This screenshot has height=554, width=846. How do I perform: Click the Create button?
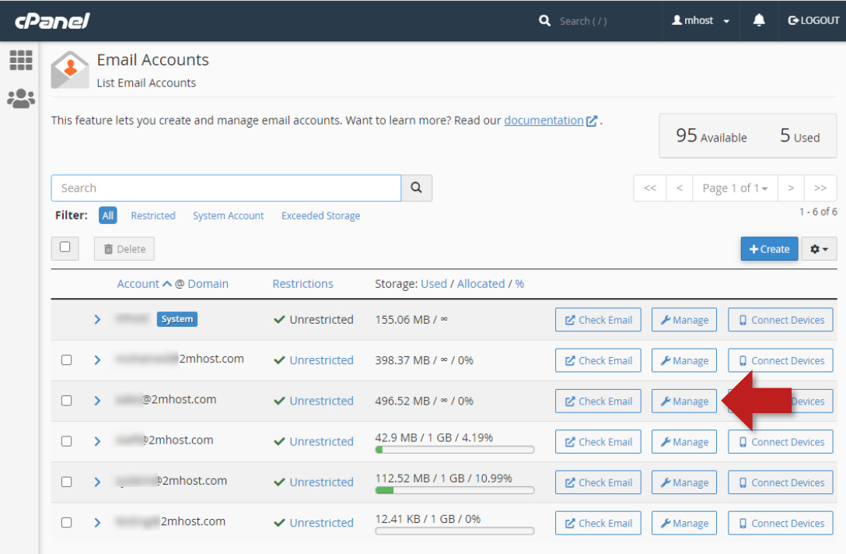point(769,249)
